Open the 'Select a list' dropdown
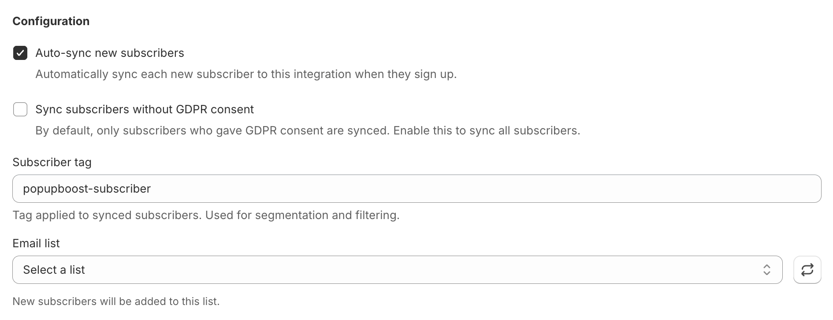This screenshot has width=833, height=320. pyautogui.click(x=398, y=270)
